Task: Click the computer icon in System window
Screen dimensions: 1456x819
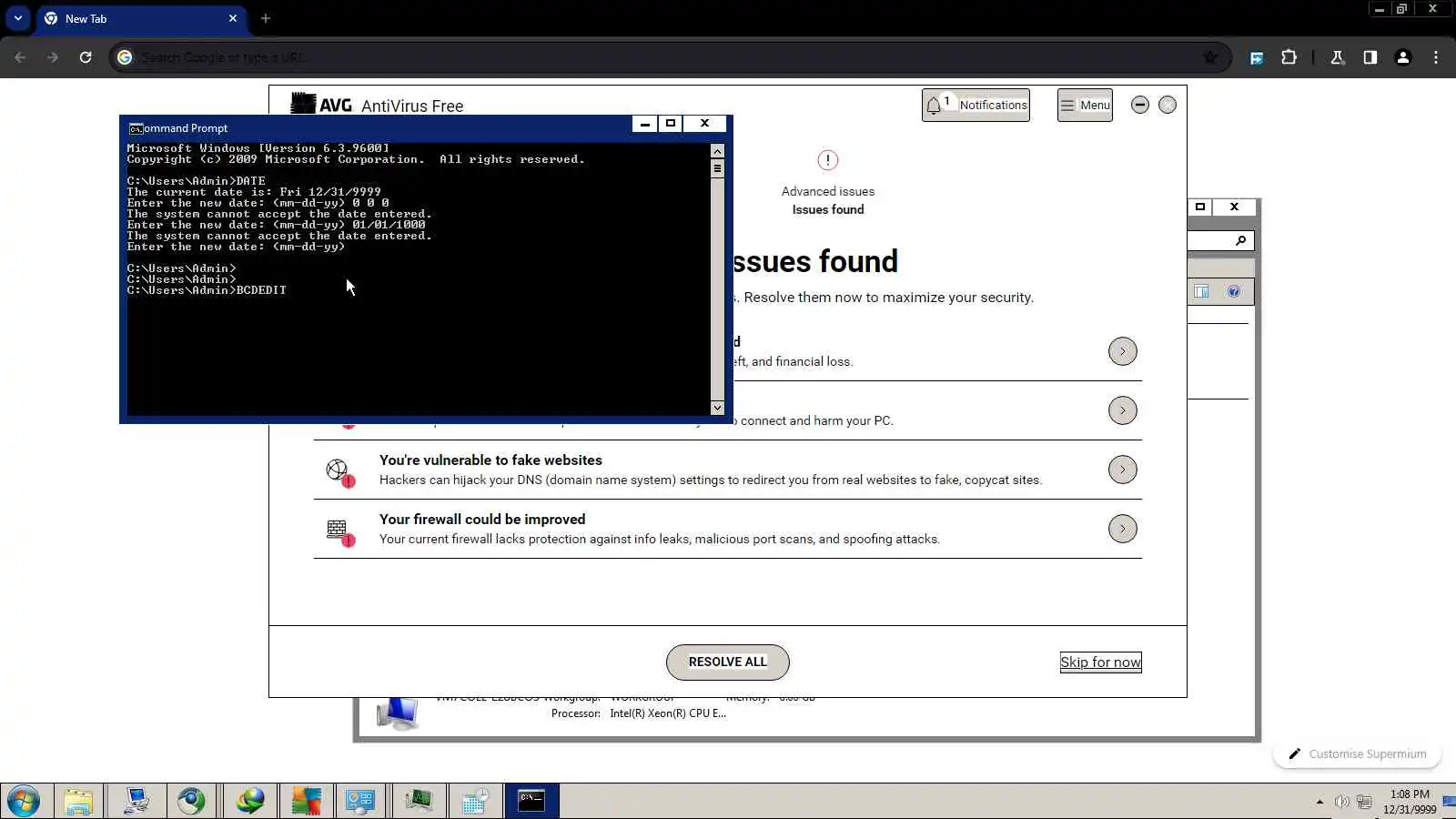Action: point(398,713)
